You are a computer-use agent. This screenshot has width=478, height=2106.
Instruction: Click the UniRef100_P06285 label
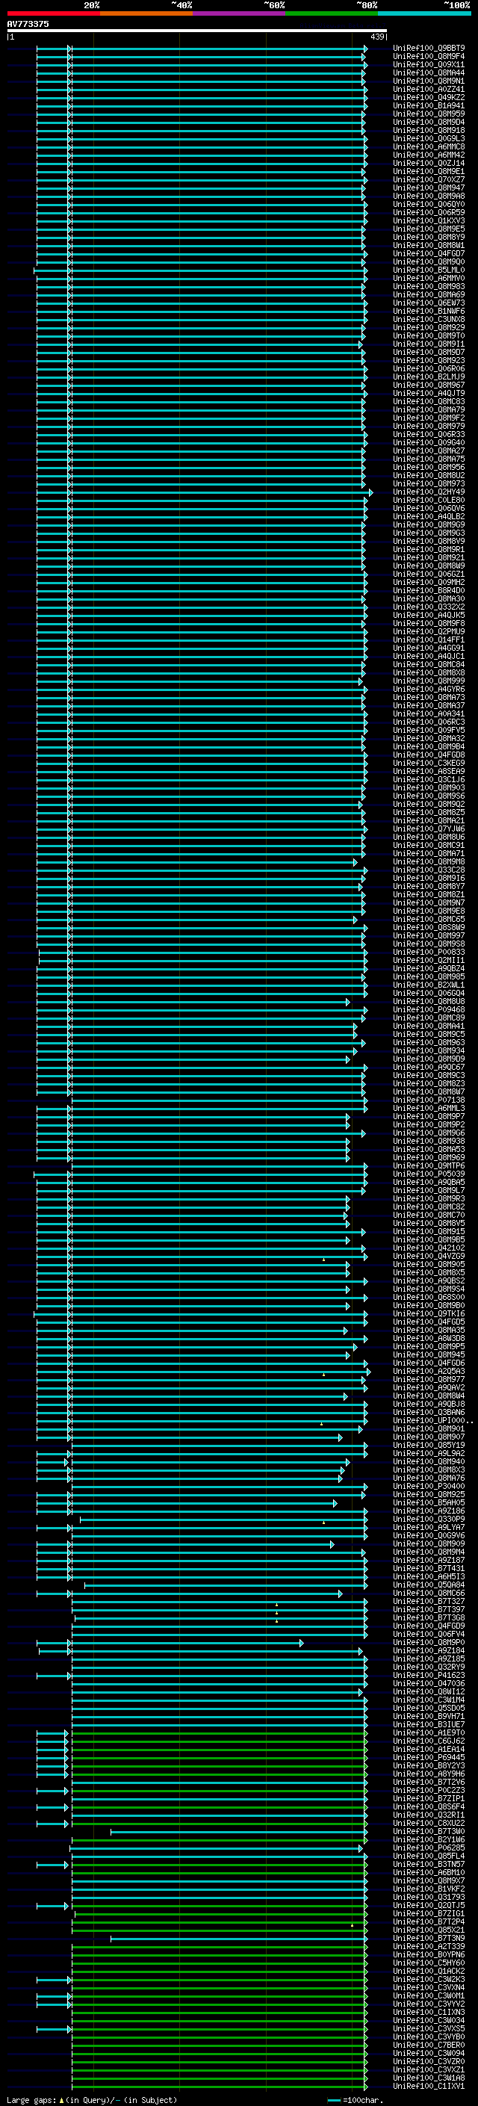click(x=429, y=1848)
